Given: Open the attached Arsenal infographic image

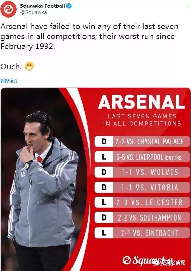Looking at the screenshot, I should point(95,179).
